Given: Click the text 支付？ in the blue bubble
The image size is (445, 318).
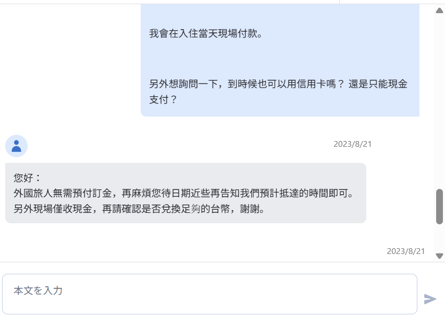Looking at the screenshot, I should 163,99.
